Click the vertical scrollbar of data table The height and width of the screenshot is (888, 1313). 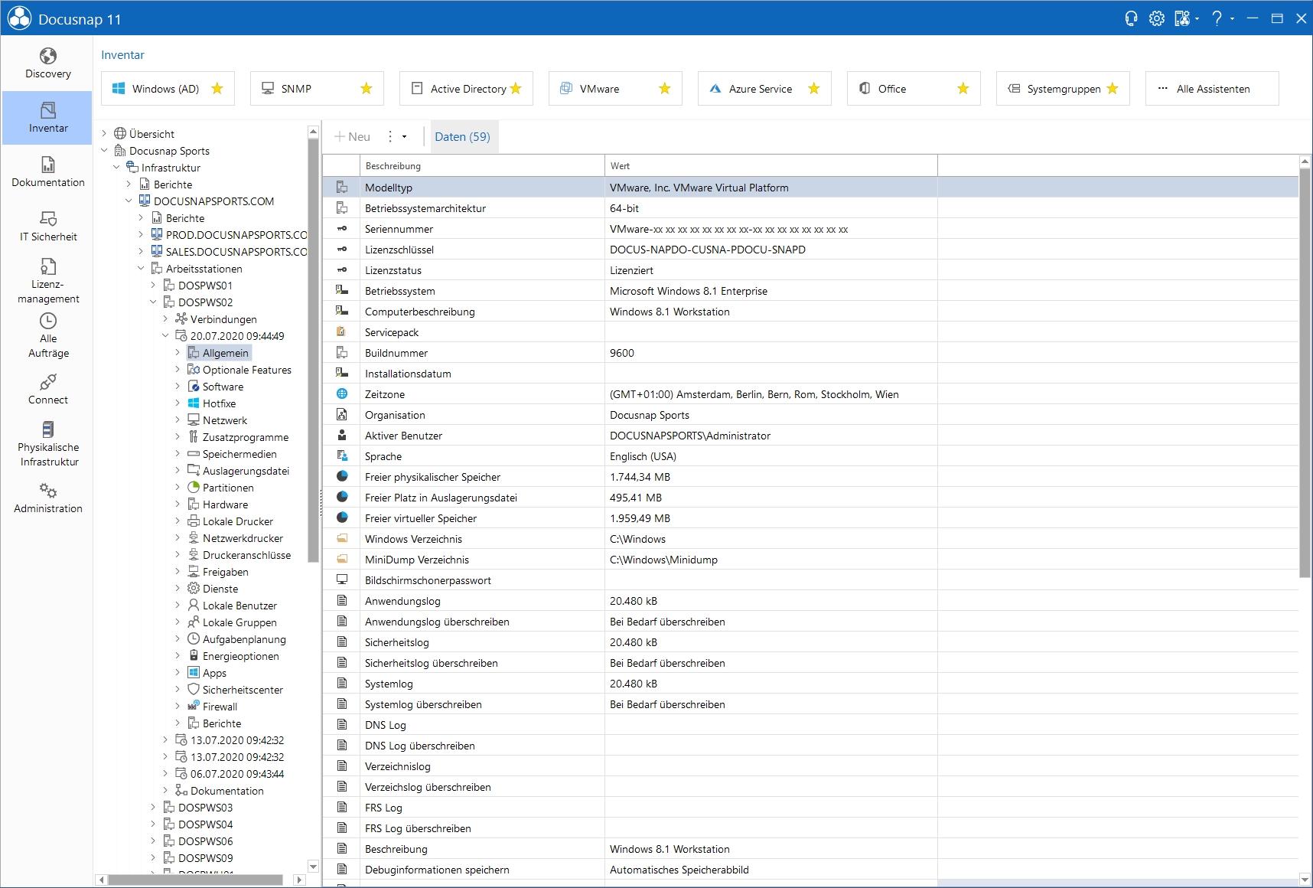pos(1305,373)
